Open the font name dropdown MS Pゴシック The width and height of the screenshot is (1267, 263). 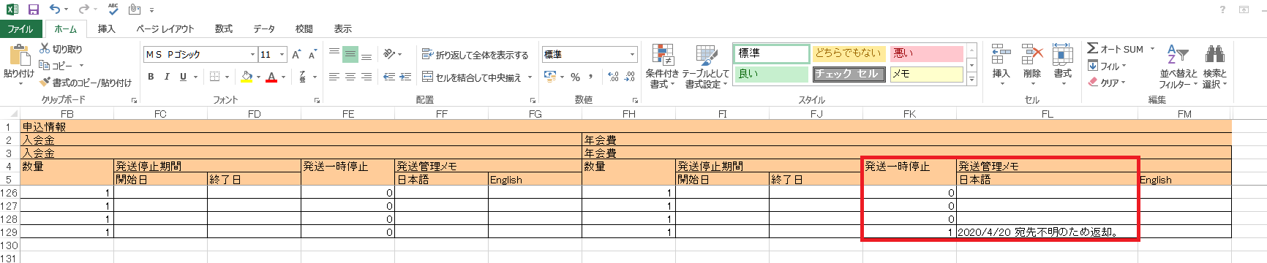(252, 55)
